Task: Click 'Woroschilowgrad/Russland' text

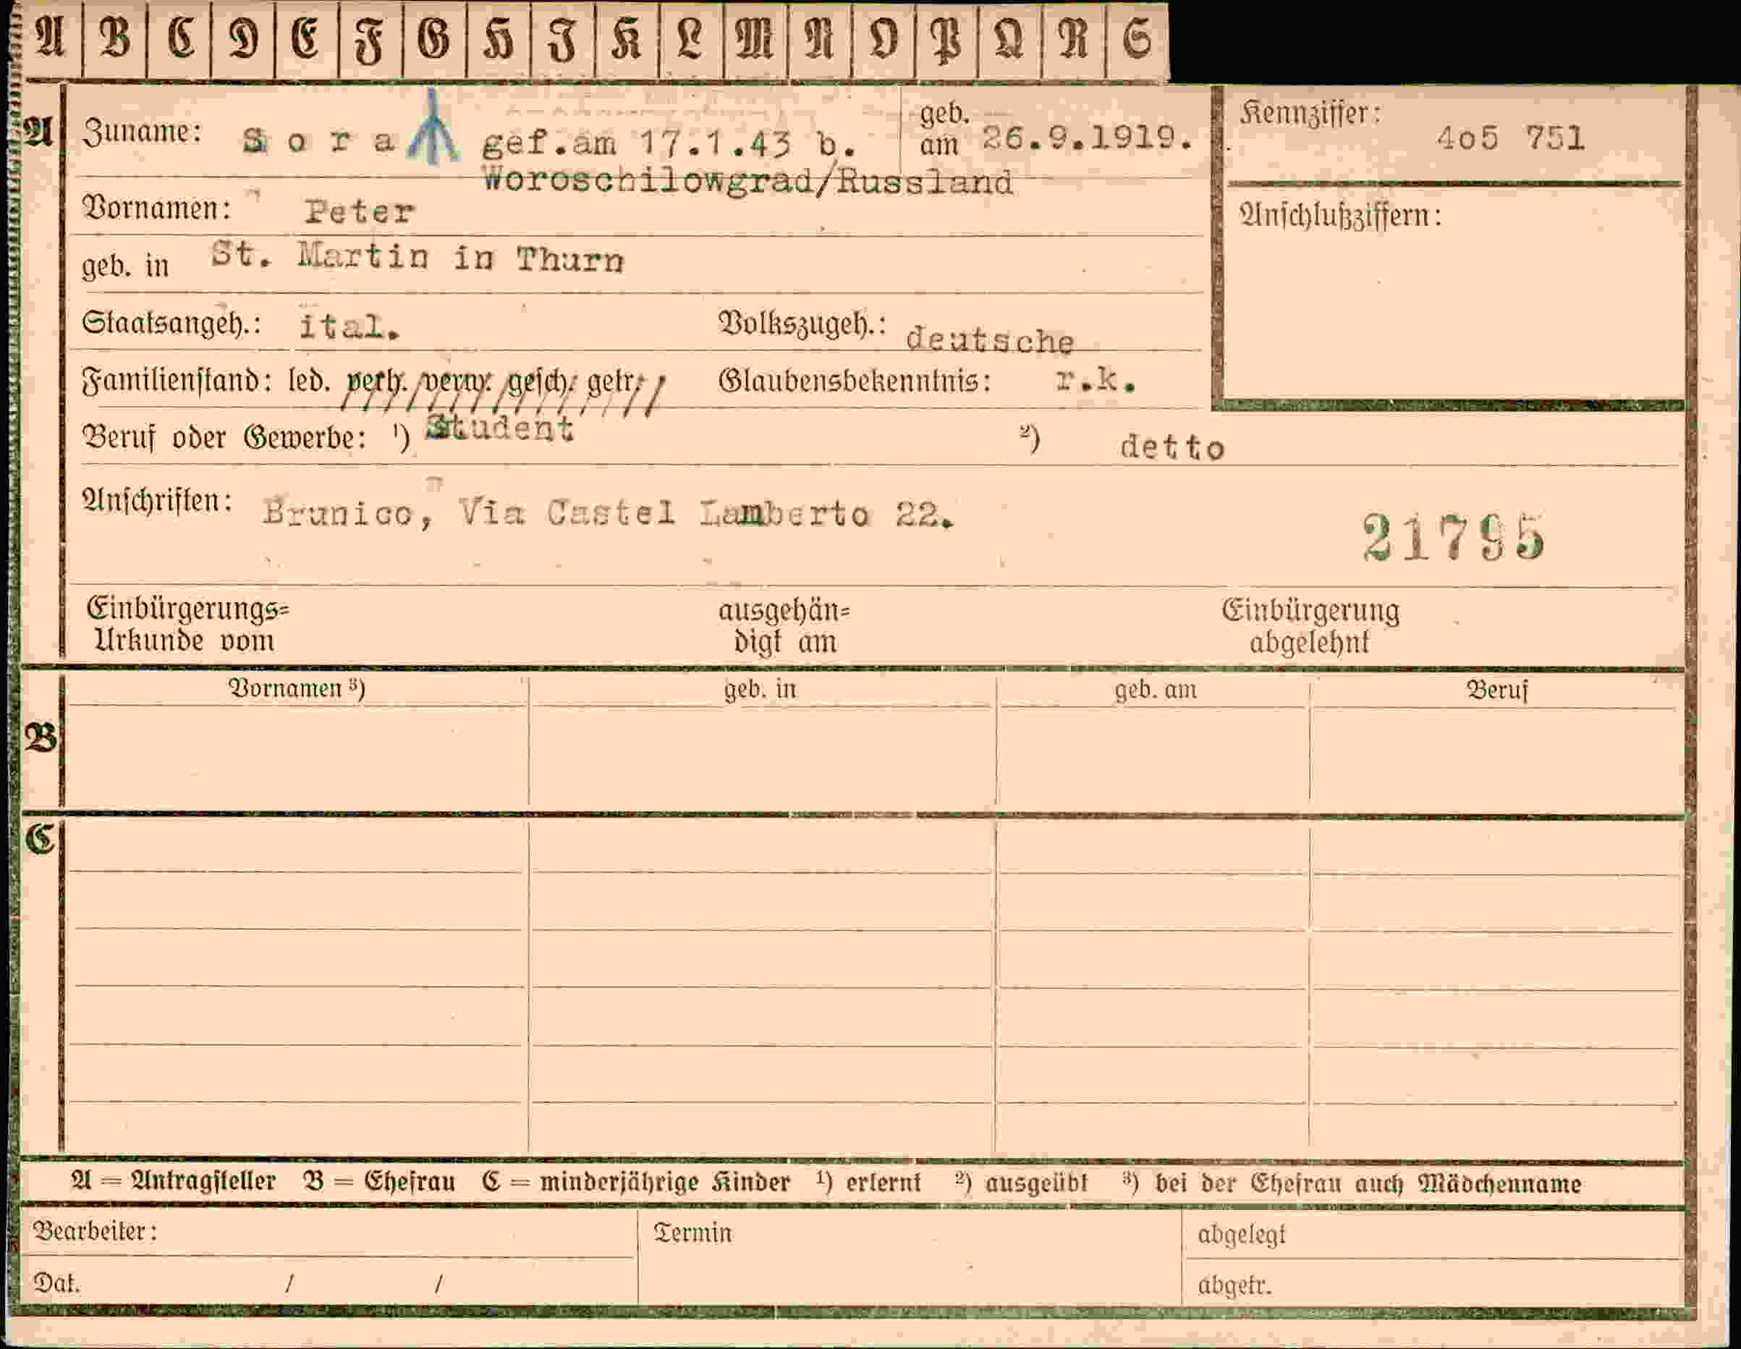Action: 747,182
